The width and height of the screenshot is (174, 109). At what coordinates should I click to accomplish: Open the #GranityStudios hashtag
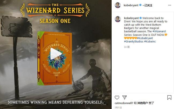tap(134, 41)
